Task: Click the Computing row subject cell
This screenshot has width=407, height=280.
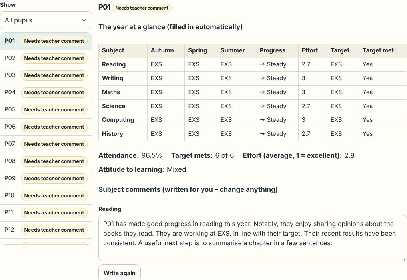Action: (123, 120)
